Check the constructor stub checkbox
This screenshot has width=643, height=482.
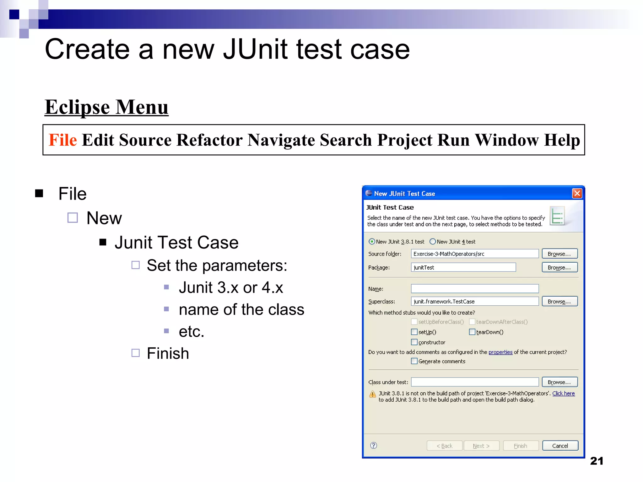pyautogui.click(x=414, y=342)
